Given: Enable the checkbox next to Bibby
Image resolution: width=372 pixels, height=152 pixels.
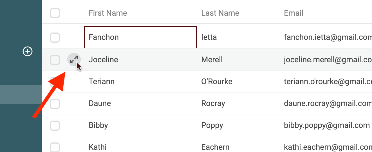Looking at the screenshot, I should pyautogui.click(x=55, y=125).
